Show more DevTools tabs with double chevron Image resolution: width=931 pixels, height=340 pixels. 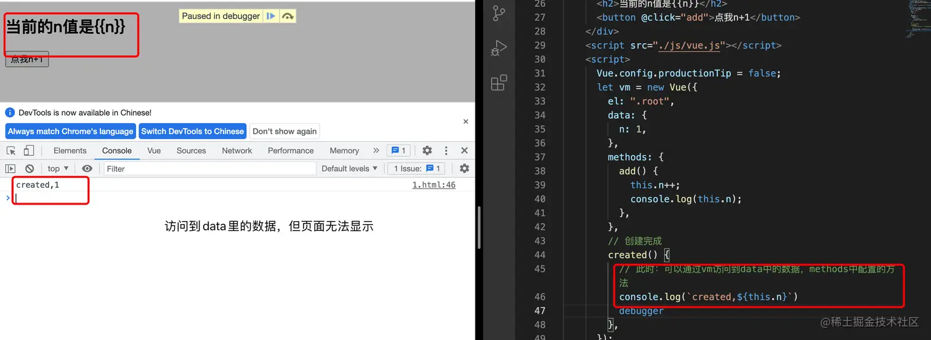[x=376, y=150]
